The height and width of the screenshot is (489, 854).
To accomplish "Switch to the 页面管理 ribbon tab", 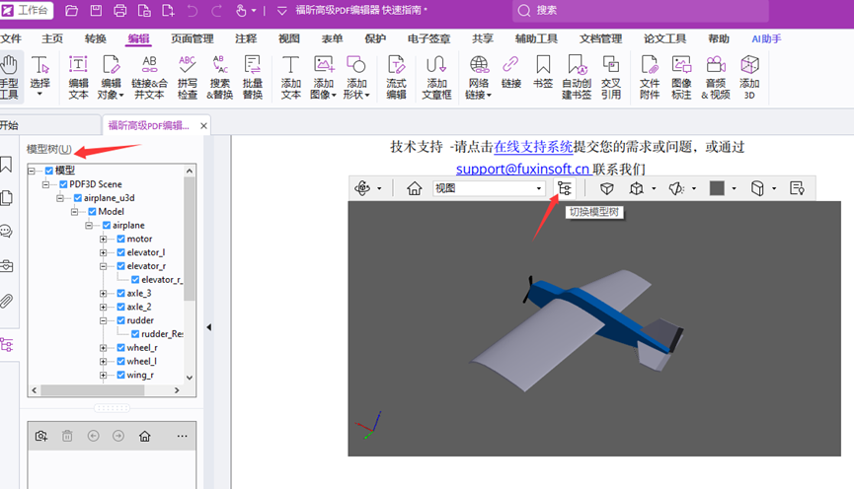I will coord(192,39).
